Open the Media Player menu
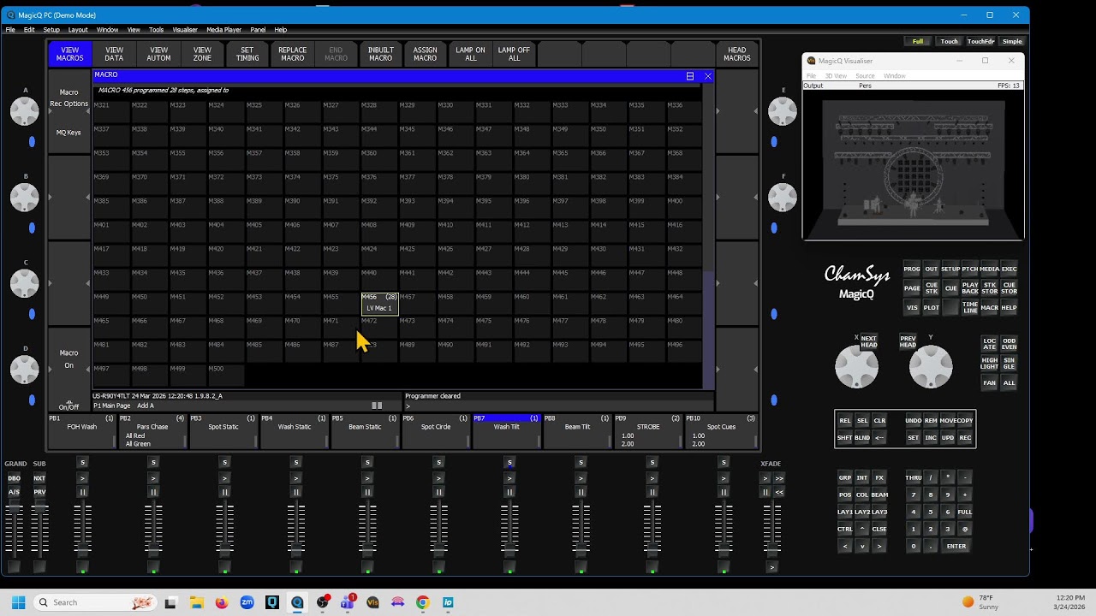 (x=224, y=30)
